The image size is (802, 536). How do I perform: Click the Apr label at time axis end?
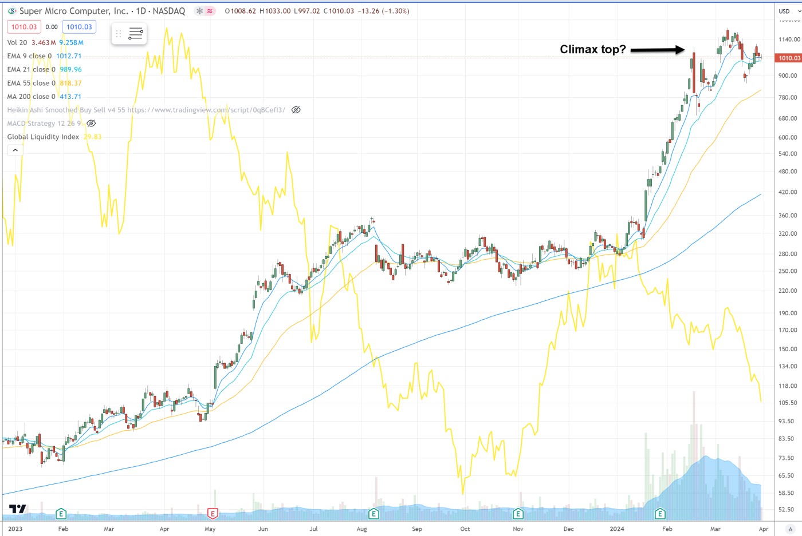pos(764,529)
